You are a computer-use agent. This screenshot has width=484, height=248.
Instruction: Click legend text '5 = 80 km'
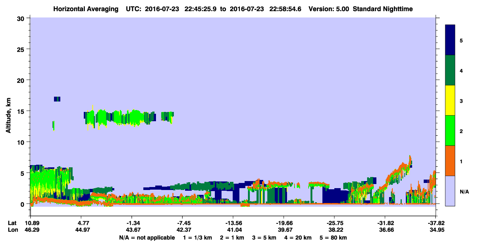[x=333, y=238]
